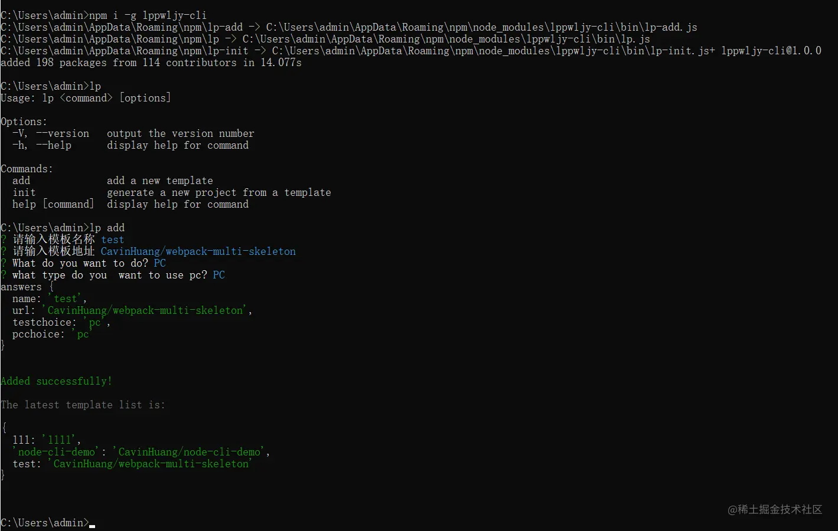Click the '-h, --help' option text
This screenshot has height=531, width=838.
42,145
